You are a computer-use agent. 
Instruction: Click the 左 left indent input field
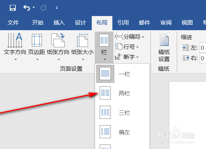[x=203, y=48]
